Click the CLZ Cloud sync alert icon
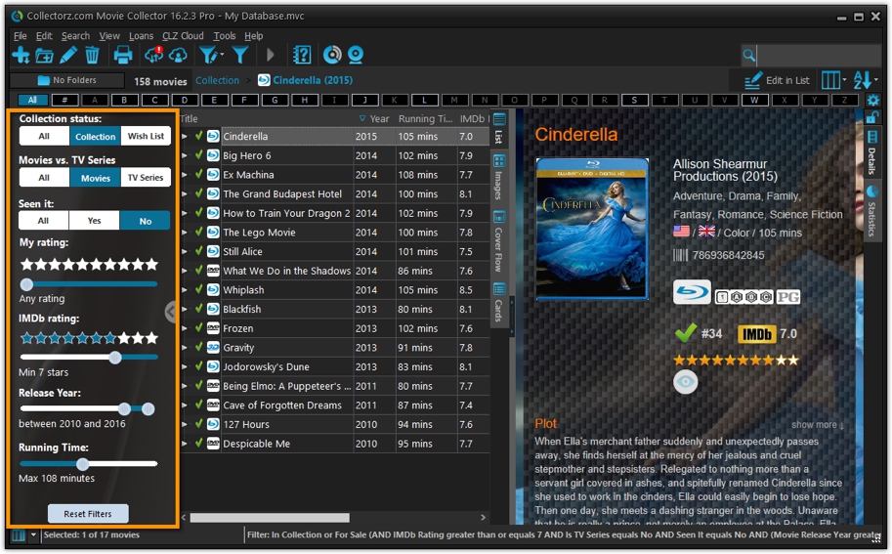Screen dimensions: 892x554 [x=154, y=55]
